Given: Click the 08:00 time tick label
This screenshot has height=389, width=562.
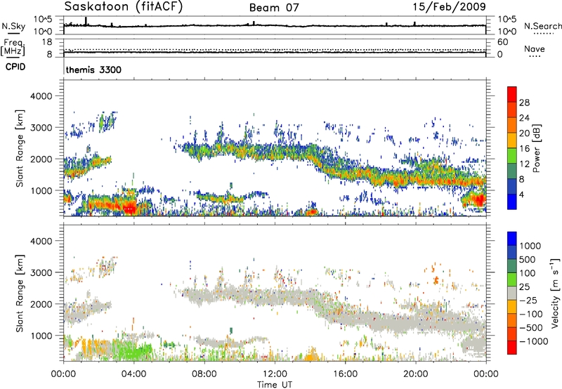Looking at the screenshot, I should (204, 374).
